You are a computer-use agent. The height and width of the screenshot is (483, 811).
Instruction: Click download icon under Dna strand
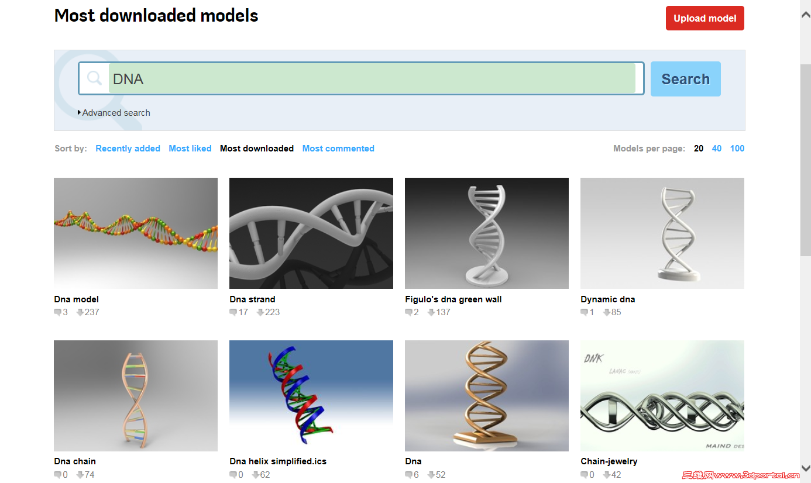[x=260, y=312]
